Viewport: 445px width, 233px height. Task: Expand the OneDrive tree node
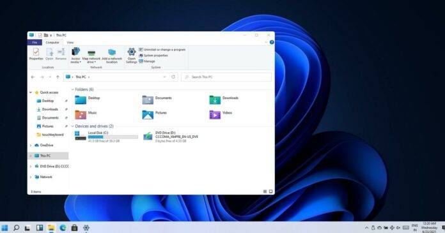[31, 146]
